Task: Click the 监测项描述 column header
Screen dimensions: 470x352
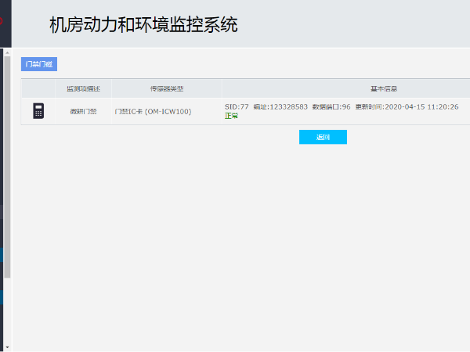Action: [83, 88]
